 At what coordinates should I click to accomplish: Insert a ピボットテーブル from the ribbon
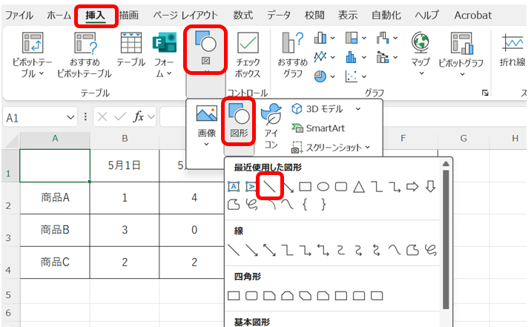pyautogui.click(x=33, y=55)
